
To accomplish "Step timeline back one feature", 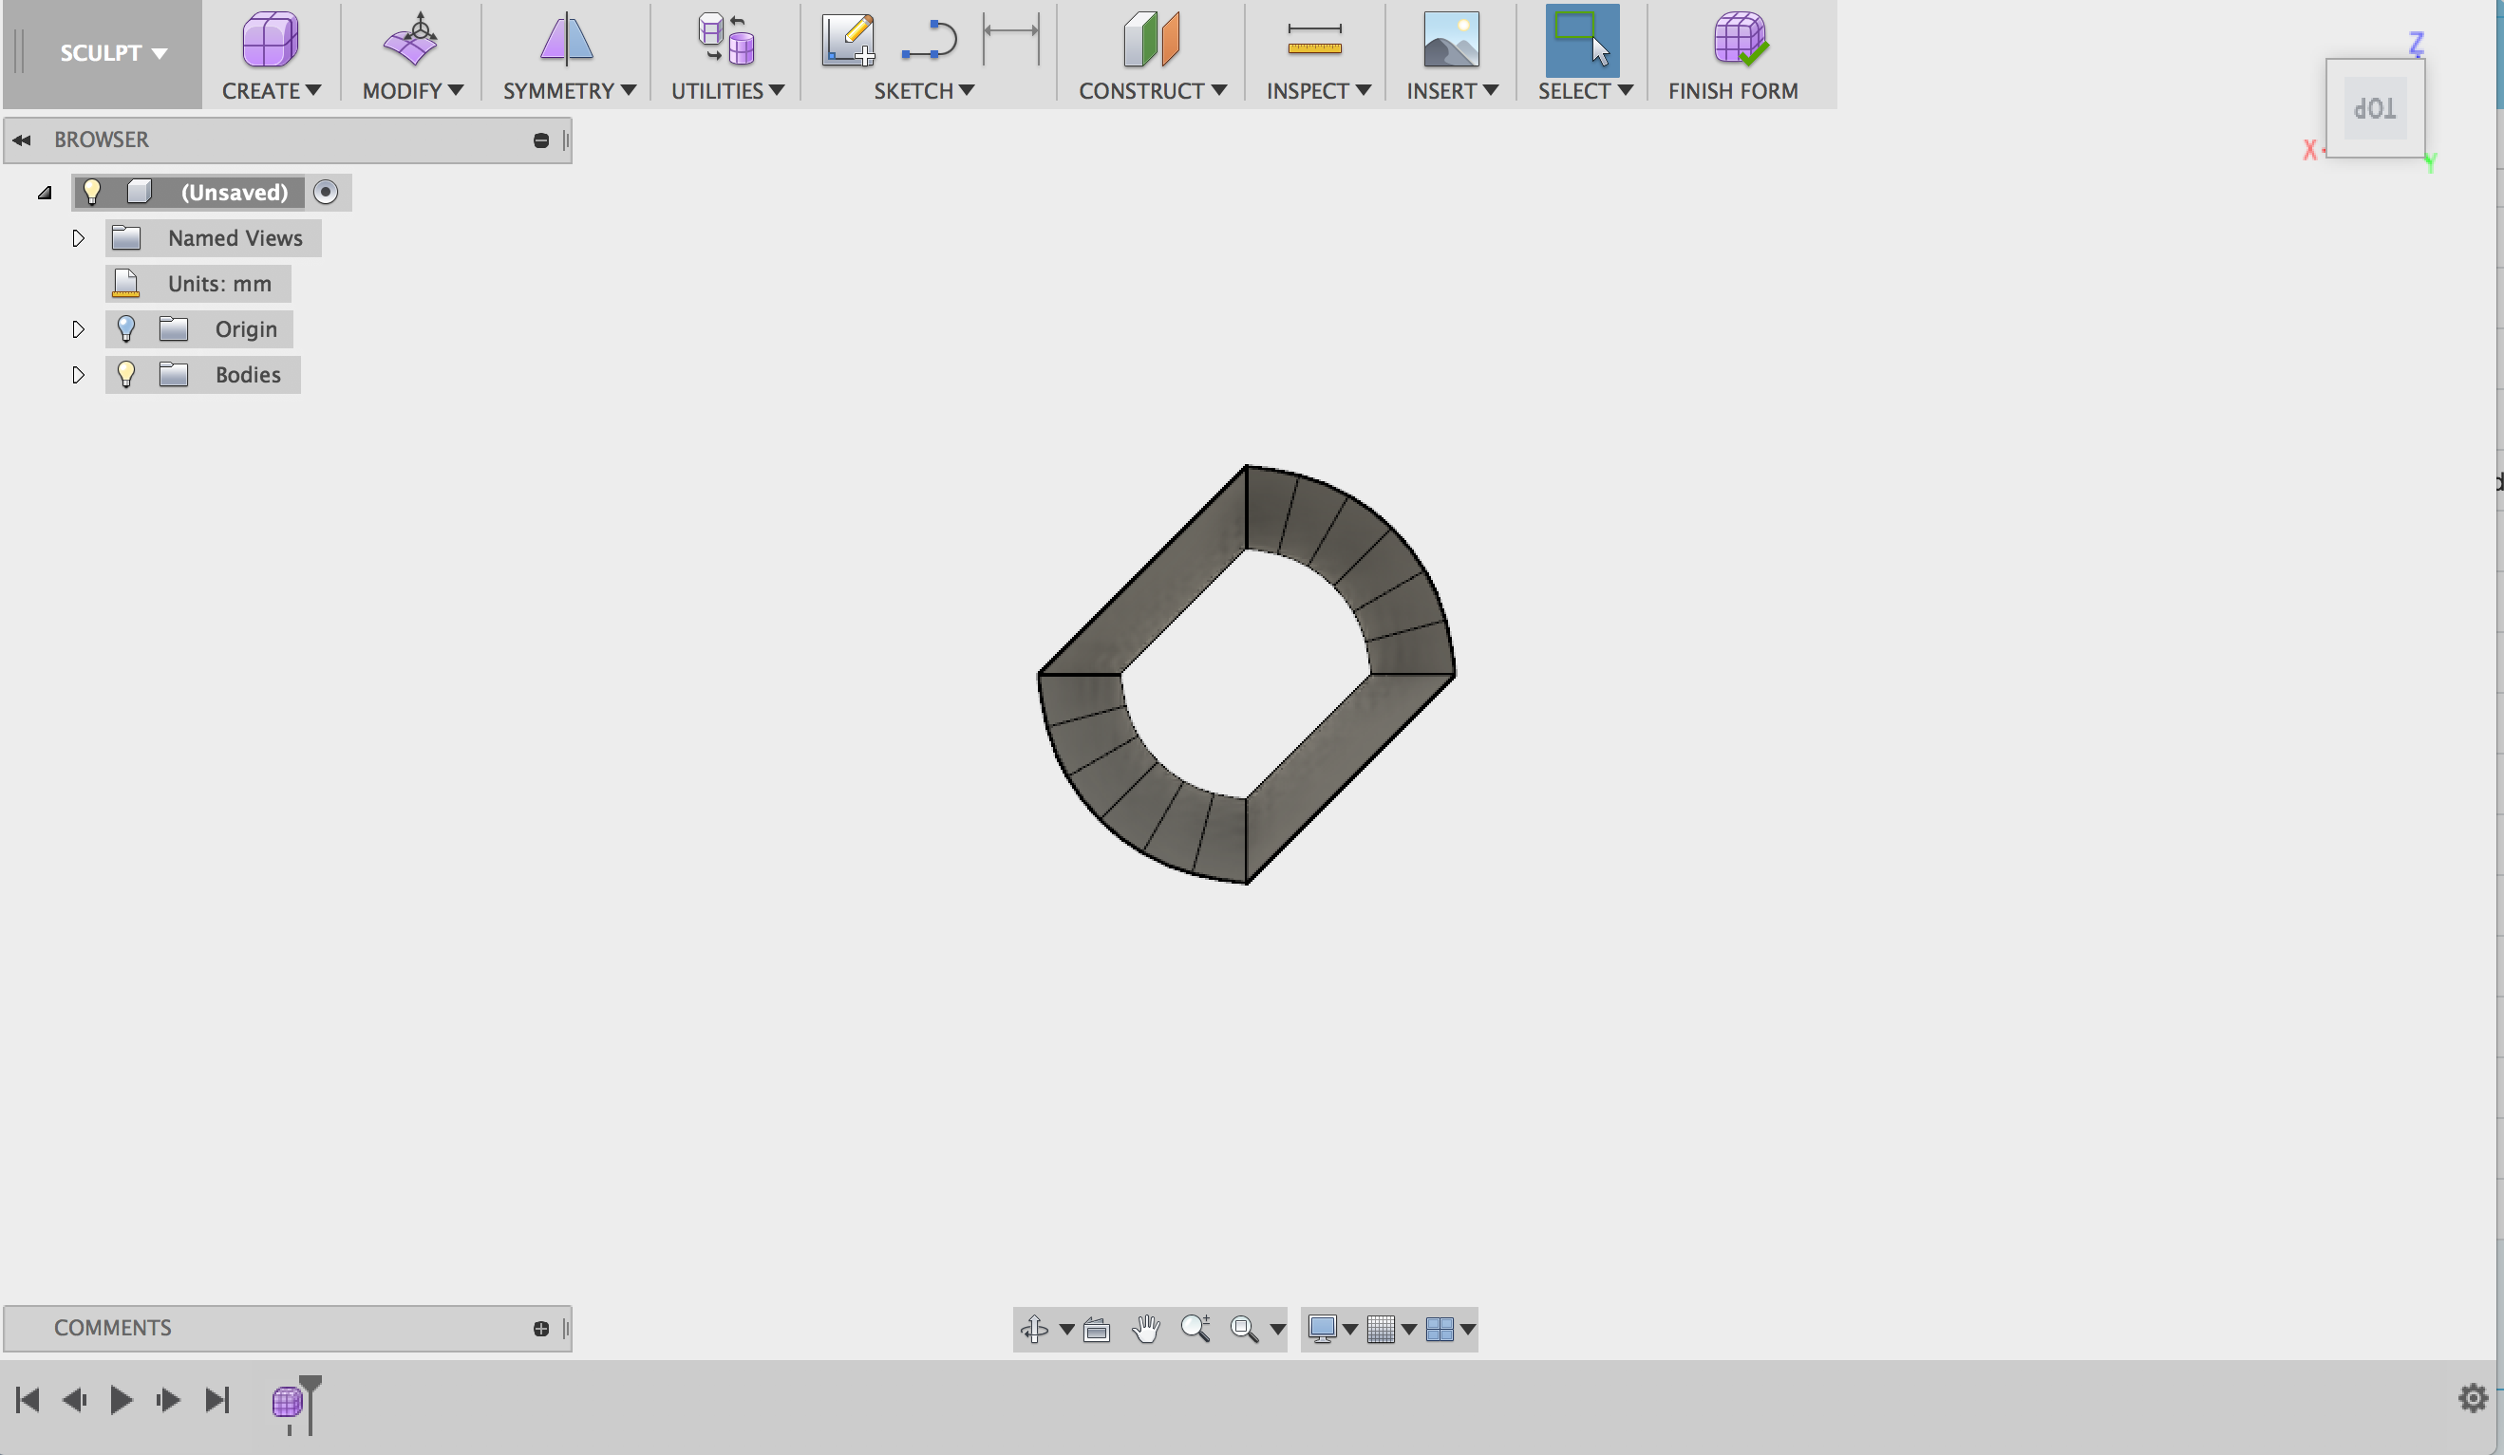I will coord(74,1399).
